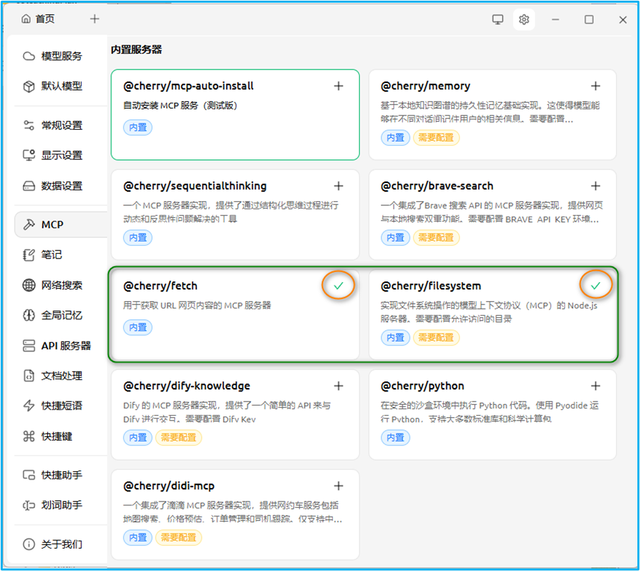The image size is (640, 571).
Task: Click the 文档处理 file icon
Action: click(29, 376)
